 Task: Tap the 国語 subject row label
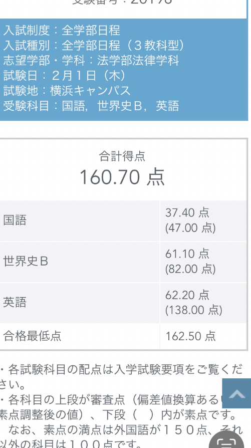point(15,220)
